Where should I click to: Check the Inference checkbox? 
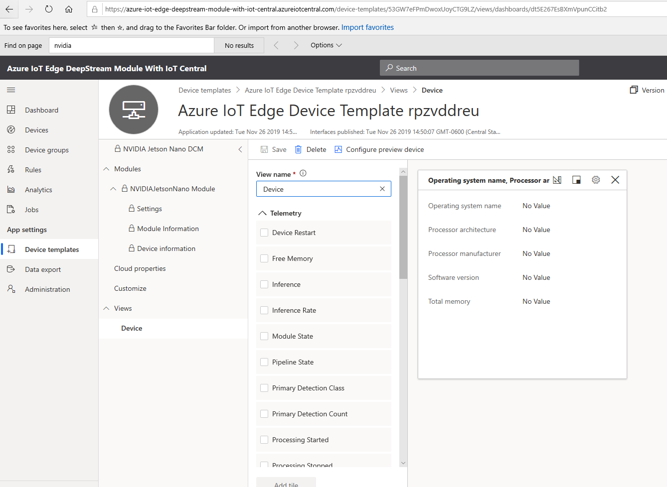(264, 284)
